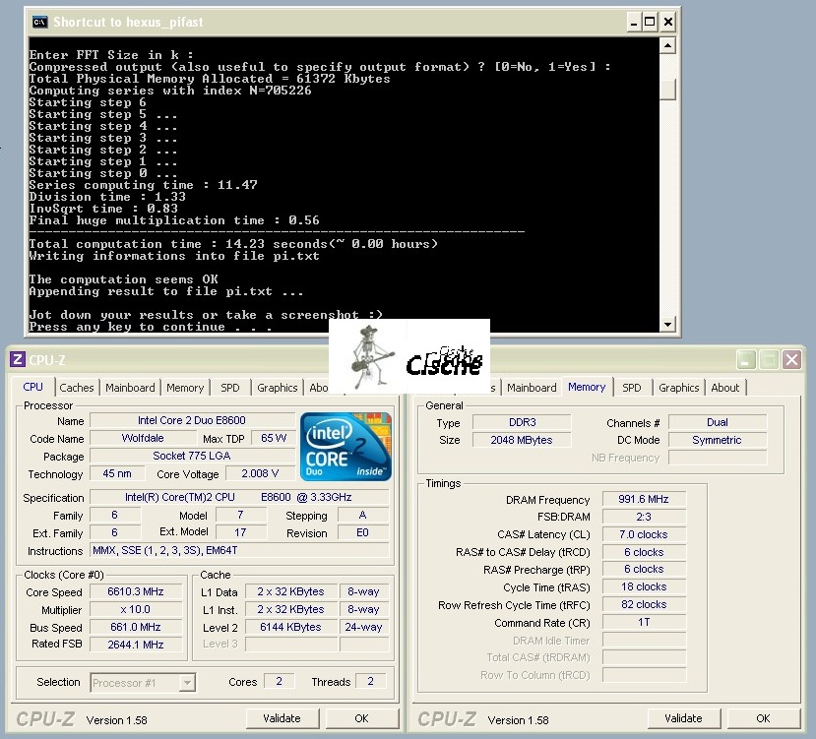Click the Intel Core 2 Duo inside logo

[345, 447]
